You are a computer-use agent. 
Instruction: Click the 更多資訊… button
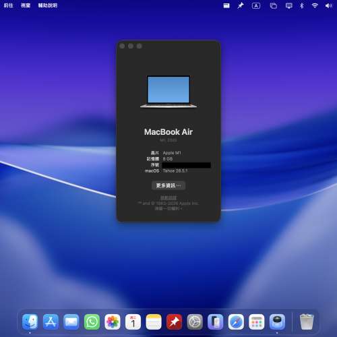click(168, 185)
